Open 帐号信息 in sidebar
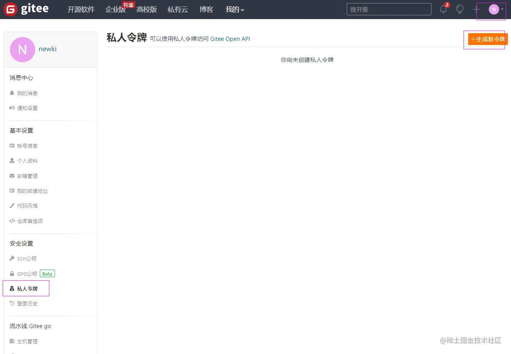The height and width of the screenshot is (354, 511). (x=27, y=146)
